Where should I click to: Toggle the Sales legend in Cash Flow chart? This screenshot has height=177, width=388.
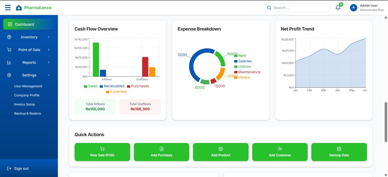tap(91, 86)
